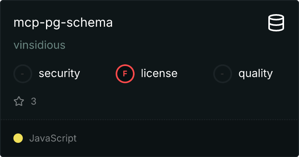This screenshot has height=157, width=299.
Task: Click empty space between title and database icon
Action: [x=189, y=23]
